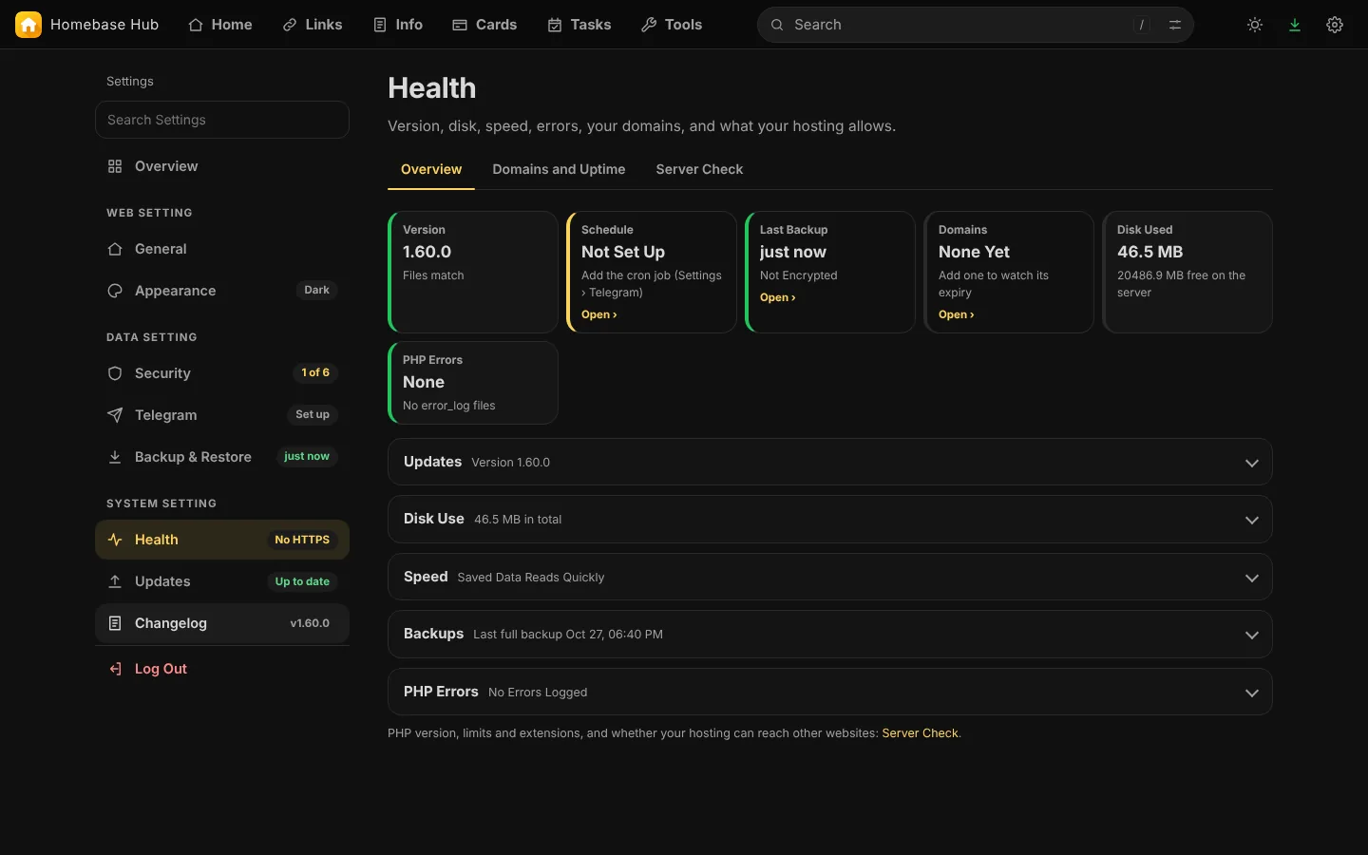The width and height of the screenshot is (1368, 855).
Task: Open Tasks in top navigation
Action: 579,25
